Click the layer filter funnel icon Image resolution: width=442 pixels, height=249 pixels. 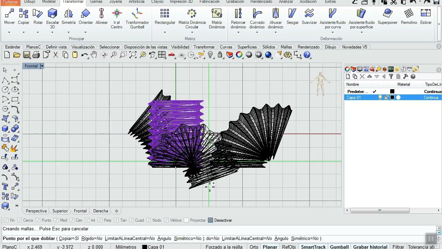pyautogui.click(x=391, y=76)
